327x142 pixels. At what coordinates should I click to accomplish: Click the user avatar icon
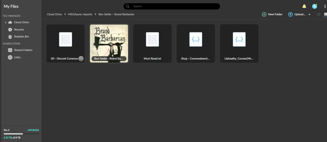[314, 6]
